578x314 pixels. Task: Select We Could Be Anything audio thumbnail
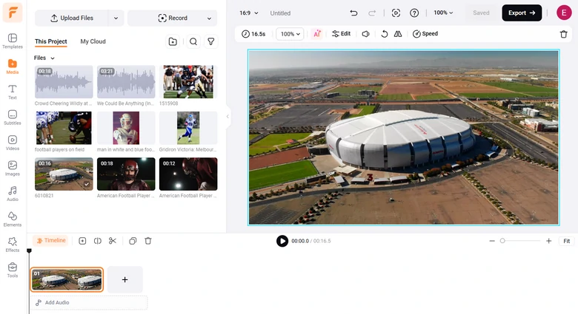(x=126, y=82)
